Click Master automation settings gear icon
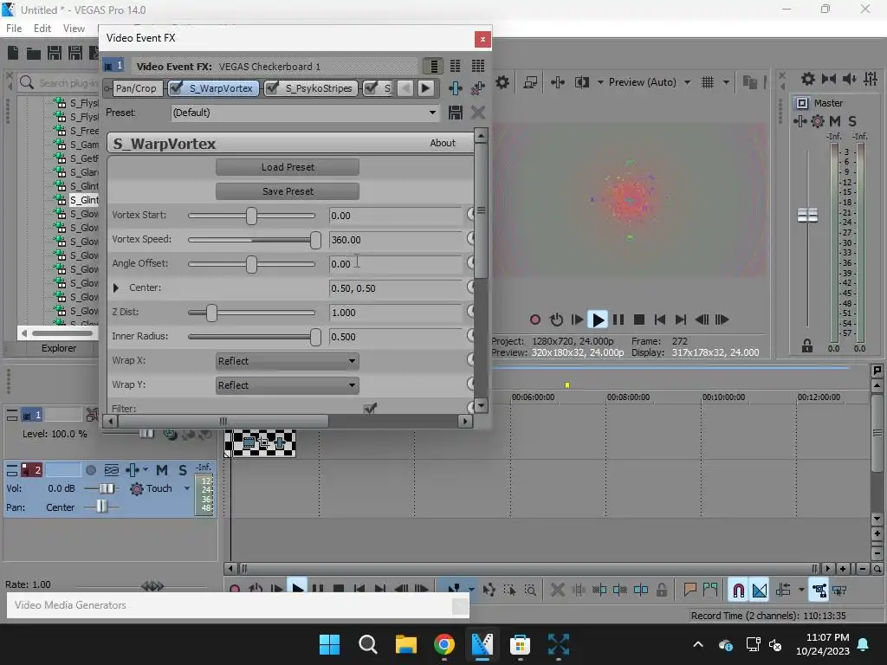The height and width of the screenshot is (665, 887). point(818,121)
